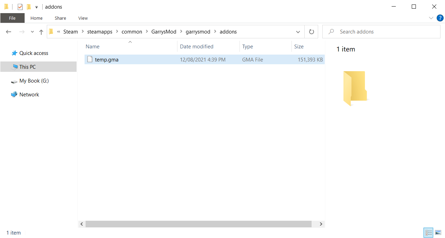Click the 12/08/2021 4:39 PM date cell
The height and width of the screenshot is (238, 445).
point(203,60)
